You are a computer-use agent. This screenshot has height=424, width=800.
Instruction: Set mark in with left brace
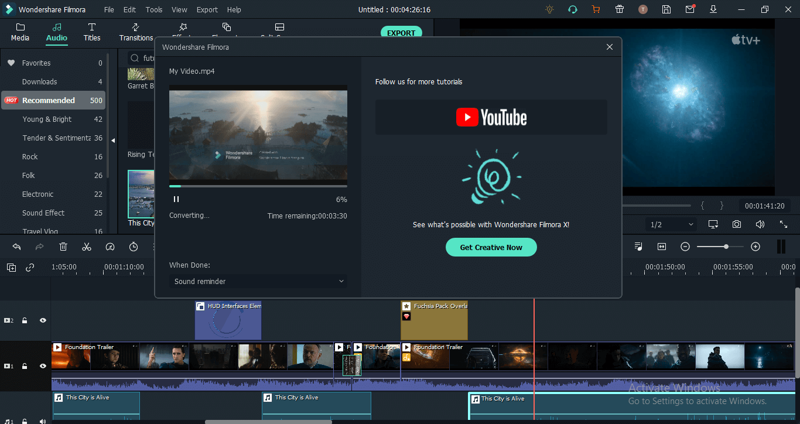pyautogui.click(x=703, y=206)
